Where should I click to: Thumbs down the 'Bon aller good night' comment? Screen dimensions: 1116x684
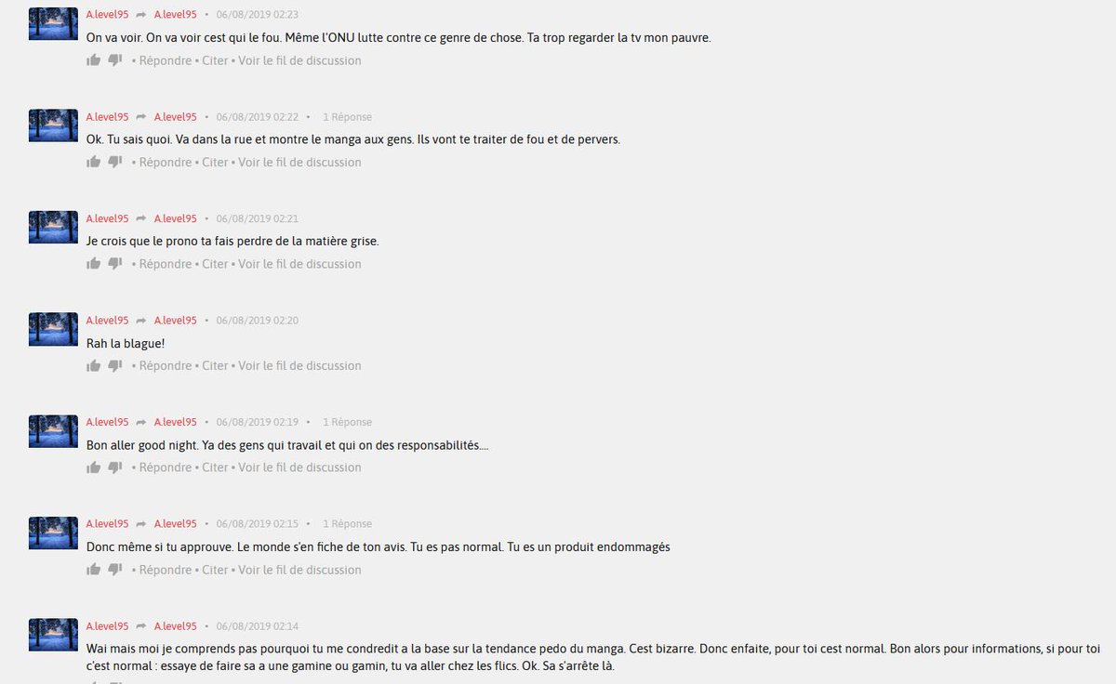click(x=115, y=467)
